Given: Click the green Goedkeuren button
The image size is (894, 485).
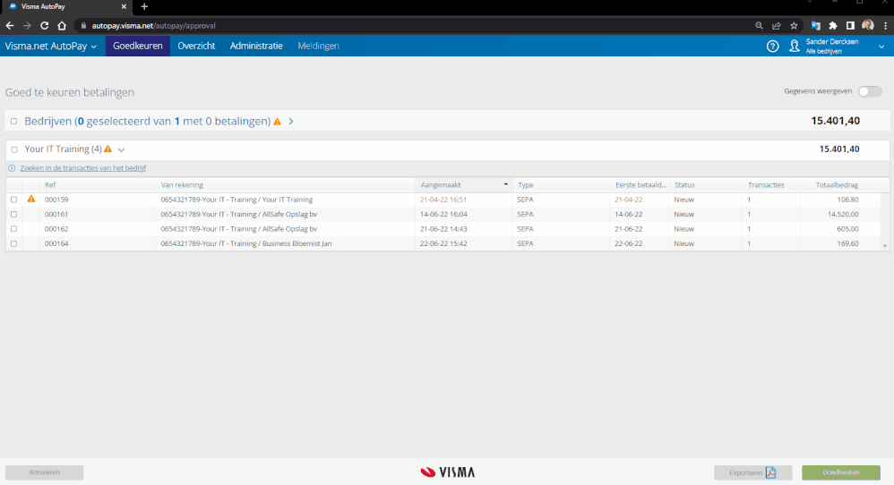Looking at the screenshot, I should (x=841, y=472).
